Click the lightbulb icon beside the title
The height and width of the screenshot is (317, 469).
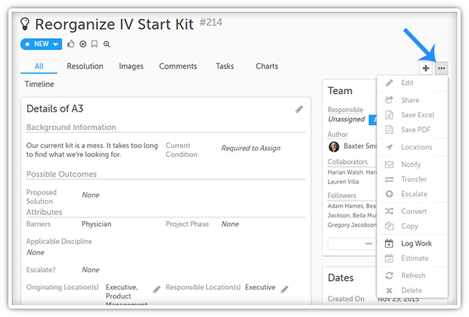coord(25,24)
